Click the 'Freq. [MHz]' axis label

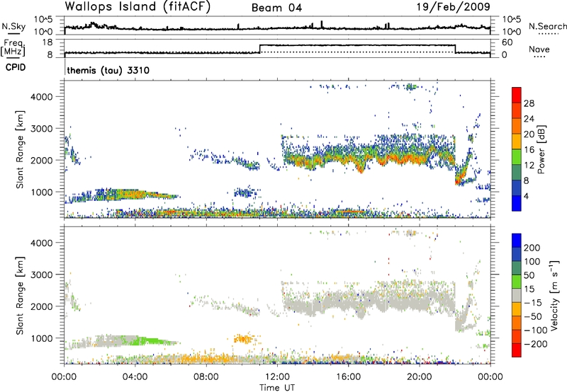point(13,48)
